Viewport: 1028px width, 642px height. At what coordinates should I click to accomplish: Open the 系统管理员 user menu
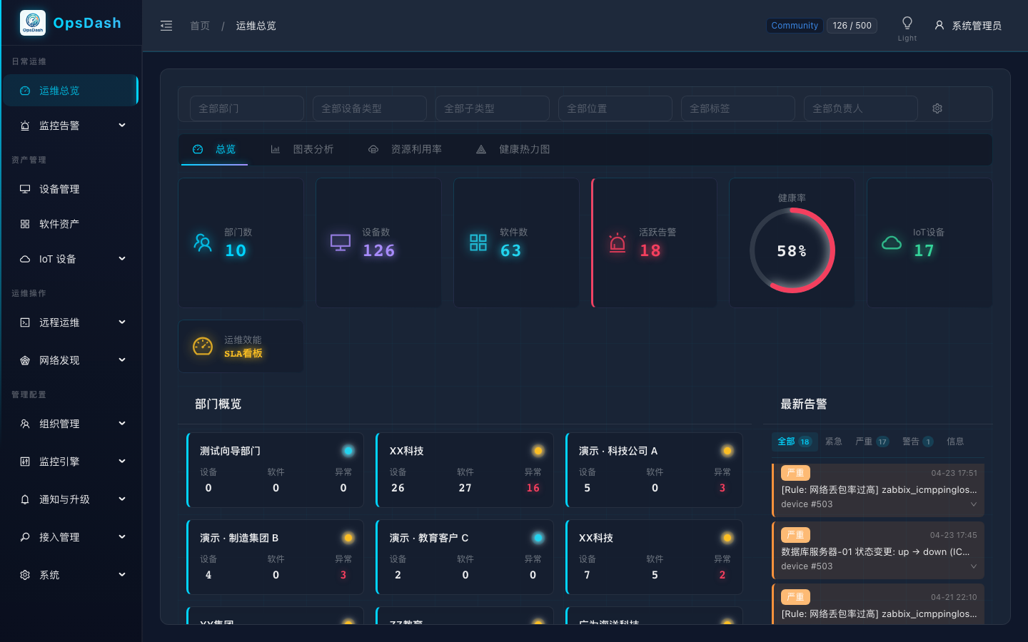[968, 26]
